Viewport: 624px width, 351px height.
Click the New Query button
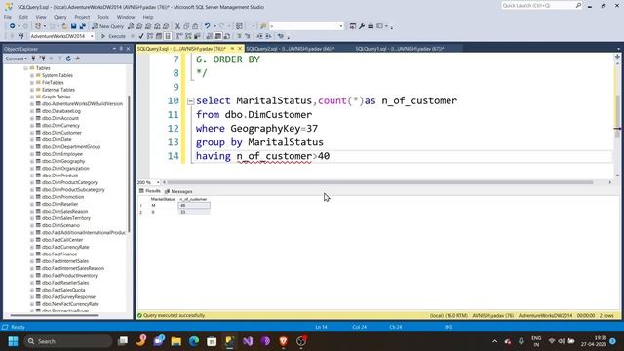click(x=108, y=26)
